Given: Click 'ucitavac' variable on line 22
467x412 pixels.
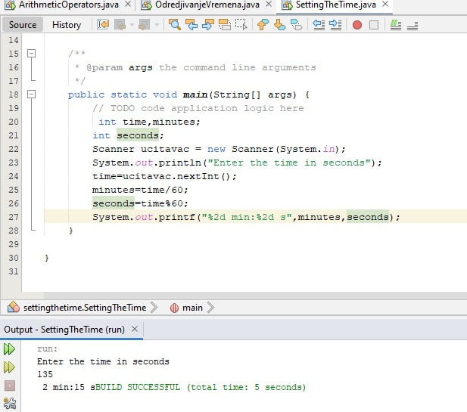Looking at the screenshot, I should pos(165,149).
